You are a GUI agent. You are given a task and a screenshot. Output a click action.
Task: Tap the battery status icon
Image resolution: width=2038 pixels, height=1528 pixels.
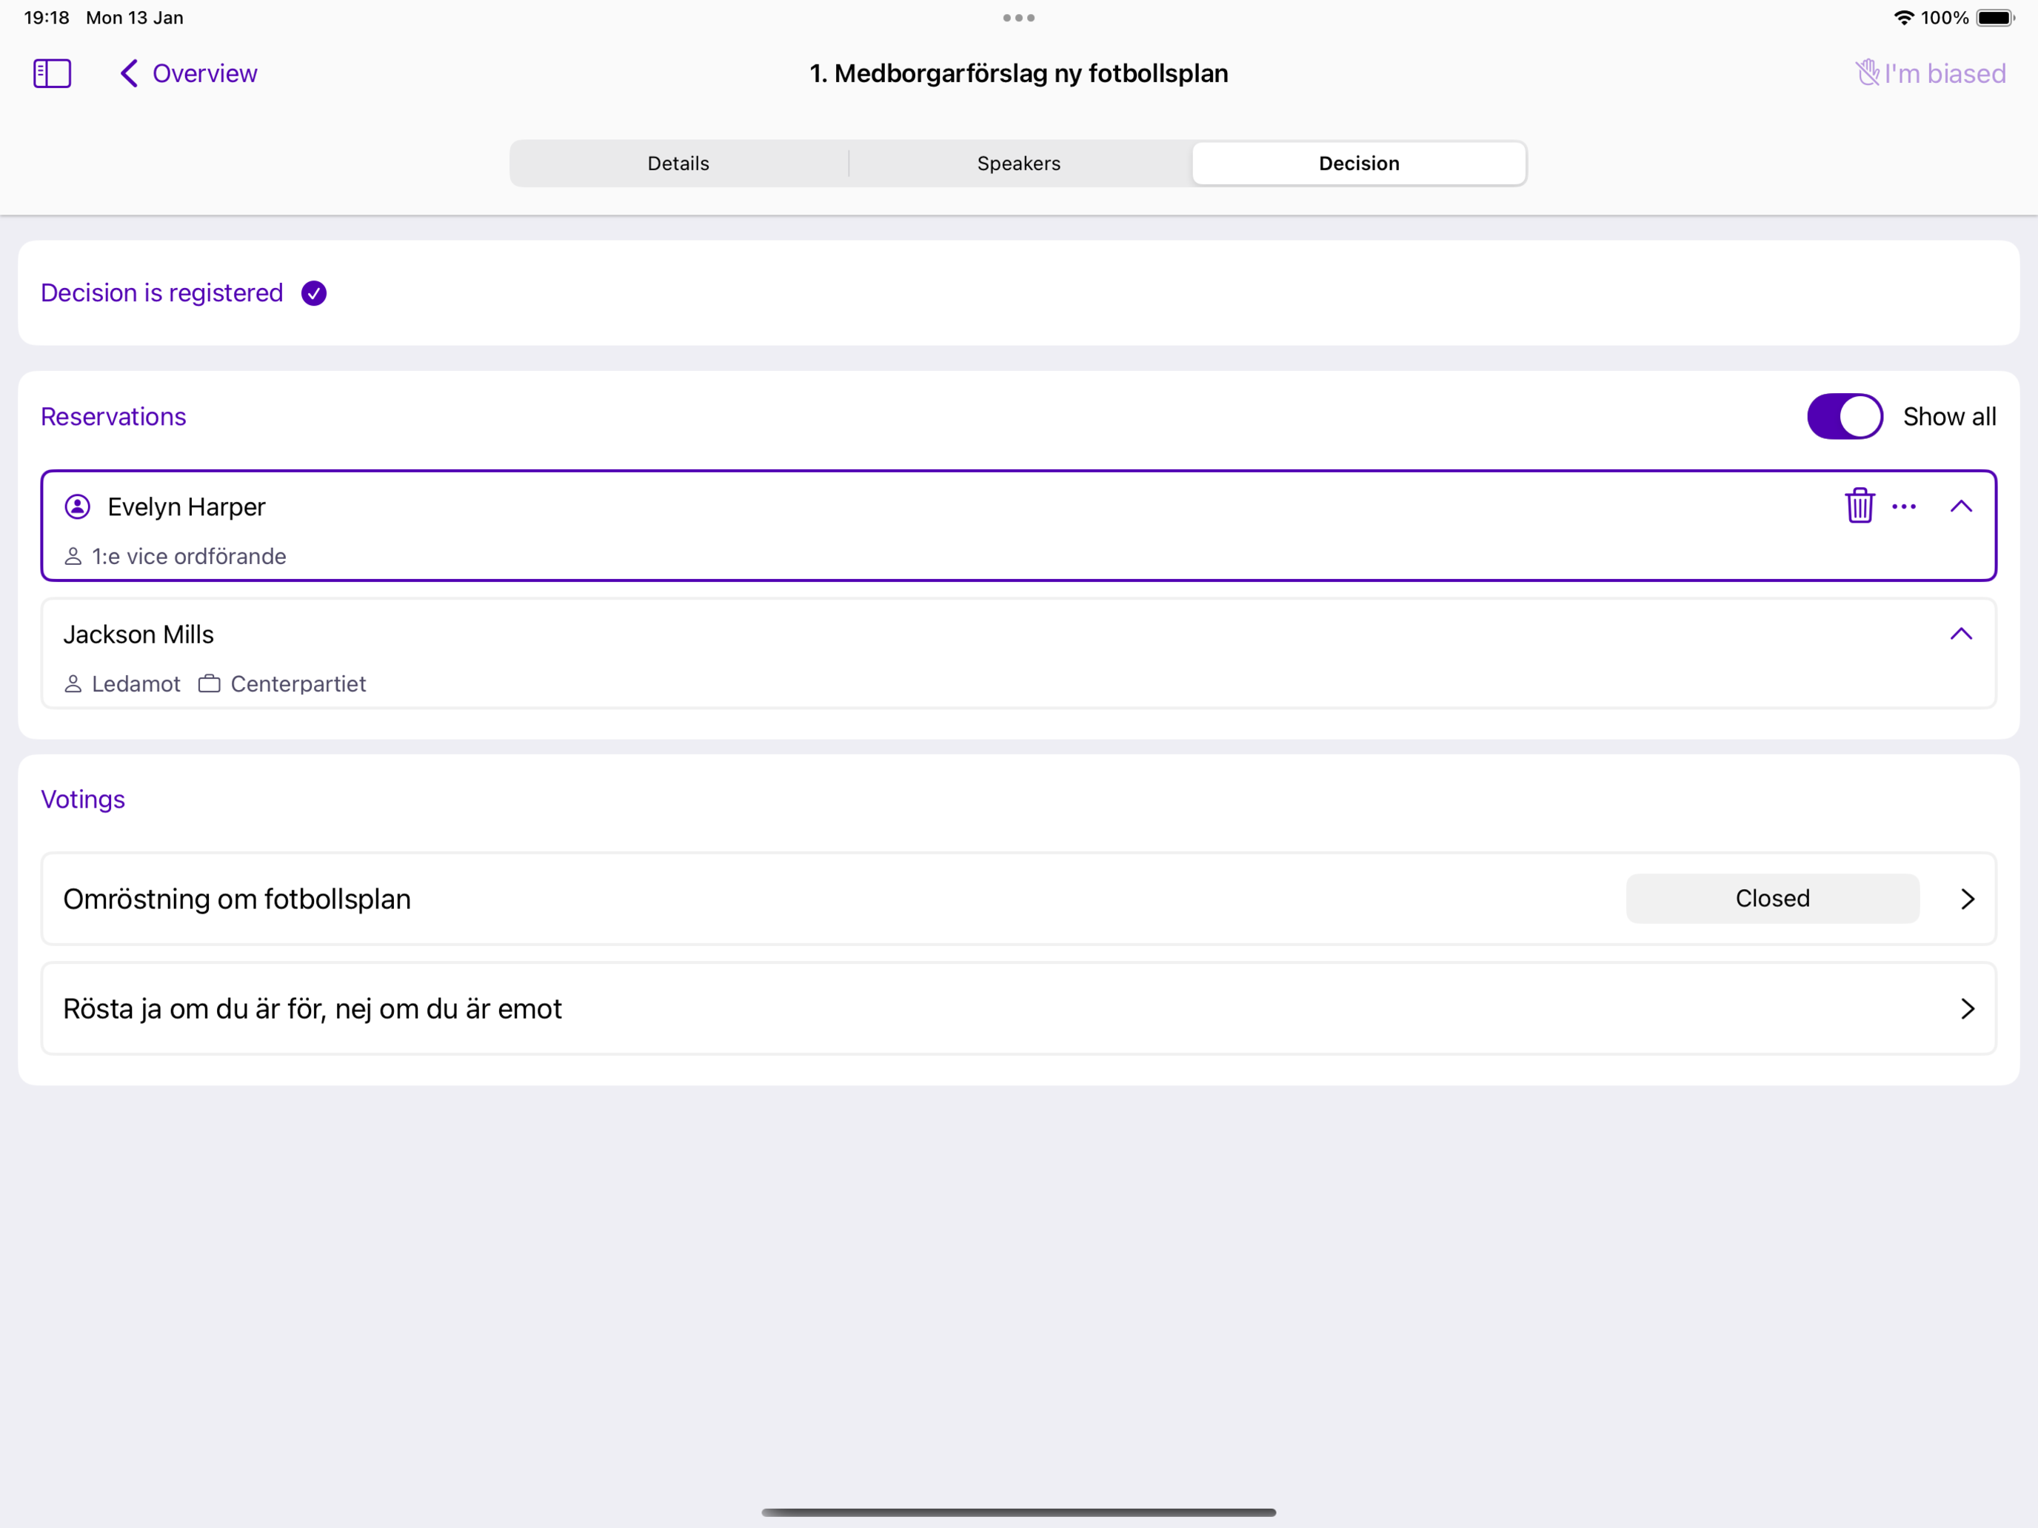click(x=1996, y=18)
